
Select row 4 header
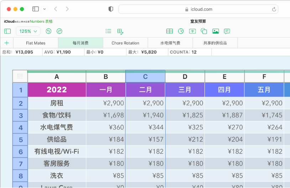point(20,127)
